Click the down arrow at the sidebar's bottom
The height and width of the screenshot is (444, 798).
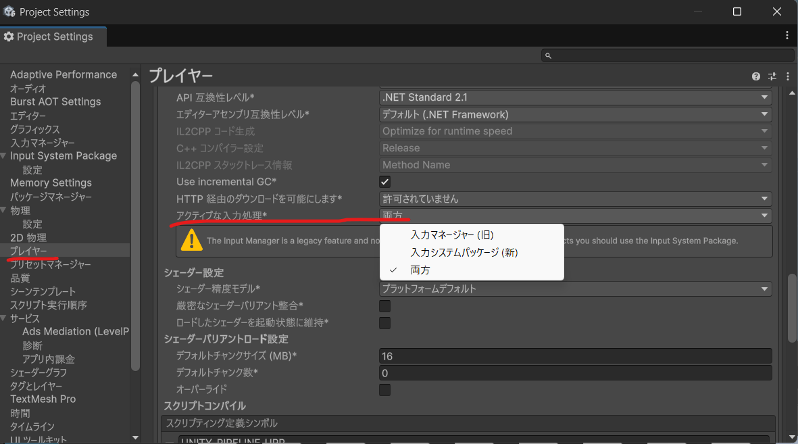(135, 436)
